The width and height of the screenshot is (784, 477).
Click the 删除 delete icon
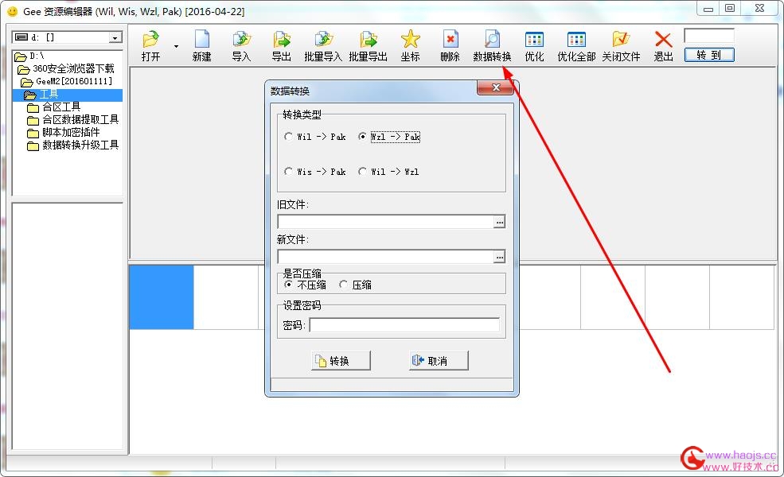point(450,45)
